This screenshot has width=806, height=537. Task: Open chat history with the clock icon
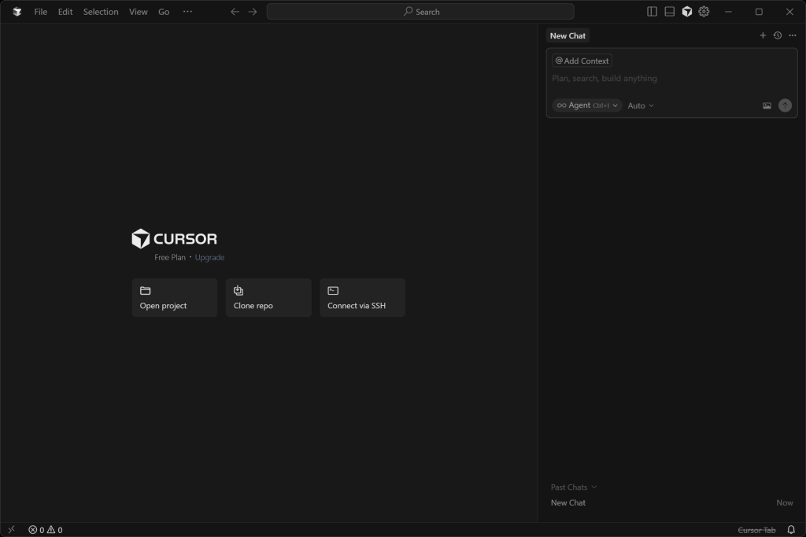coord(778,35)
